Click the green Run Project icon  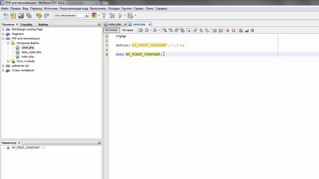click(x=120, y=15)
